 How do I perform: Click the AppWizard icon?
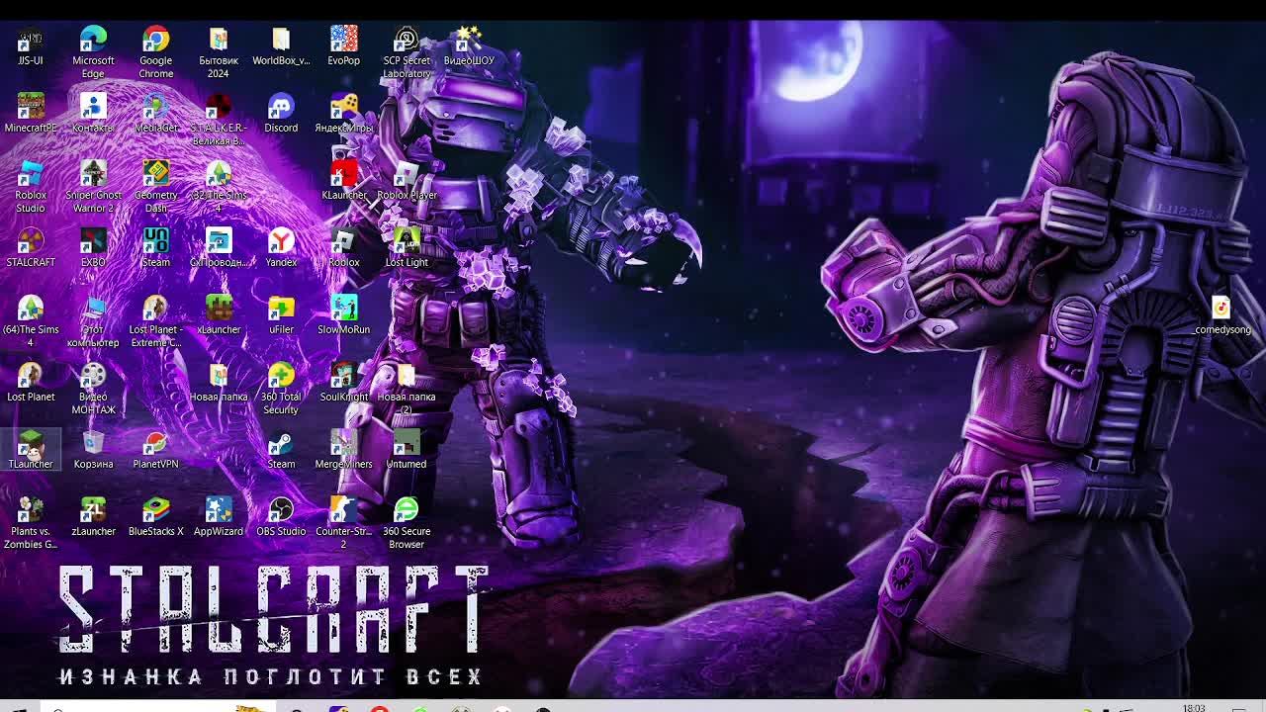coord(219,517)
